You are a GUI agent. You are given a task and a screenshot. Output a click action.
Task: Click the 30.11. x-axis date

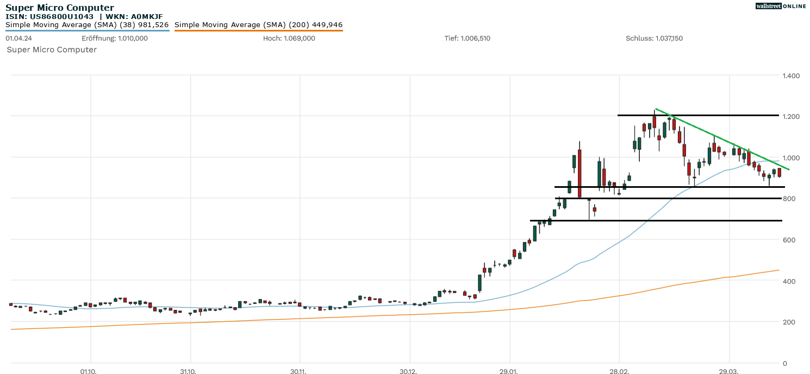coord(300,372)
